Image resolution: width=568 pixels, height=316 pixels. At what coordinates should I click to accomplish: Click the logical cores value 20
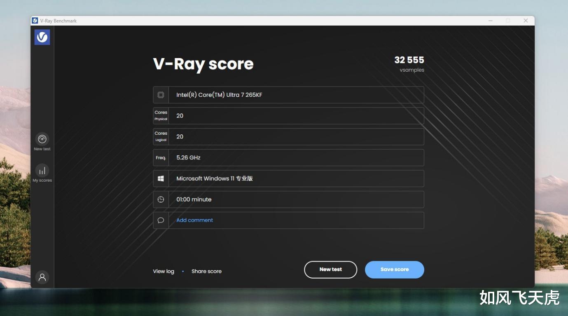click(x=180, y=137)
